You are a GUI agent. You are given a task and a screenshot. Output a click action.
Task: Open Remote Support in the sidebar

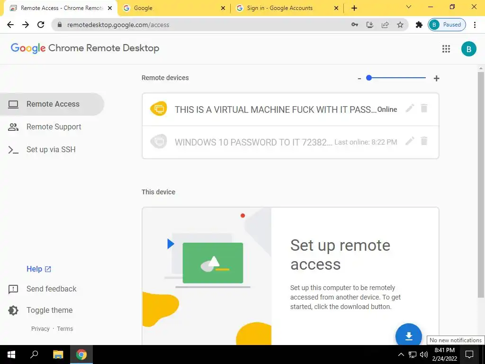[52, 127]
